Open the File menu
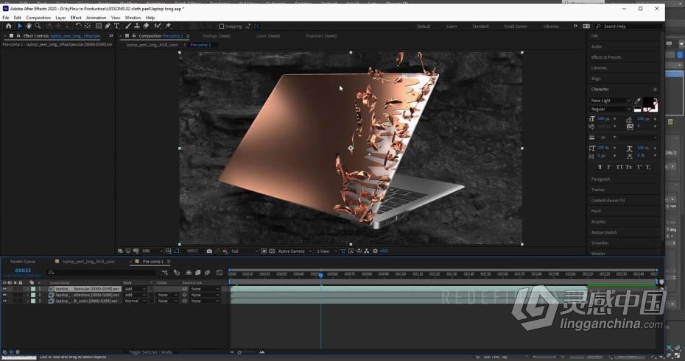Image resolution: width=685 pixels, height=361 pixels. click(6, 18)
